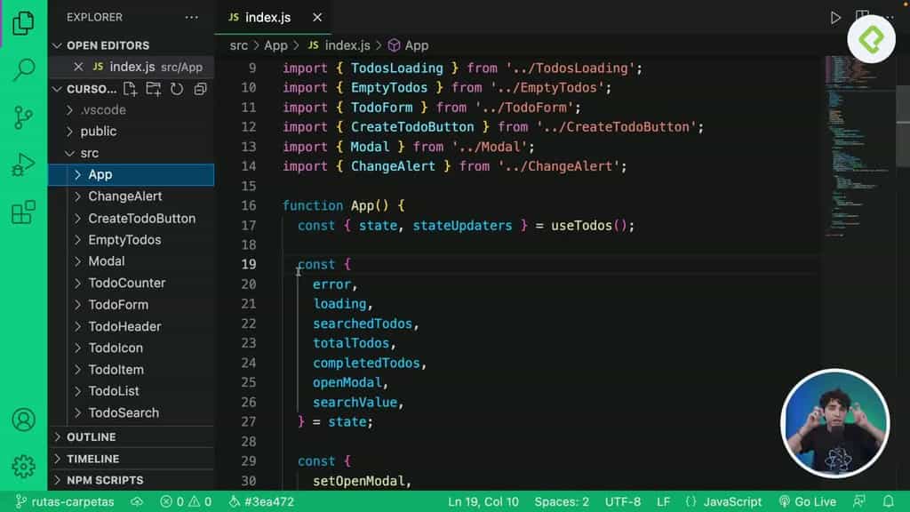This screenshot has width=910, height=512.
Task: Open the #3ea472 color status item
Action: pyautogui.click(x=262, y=501)
